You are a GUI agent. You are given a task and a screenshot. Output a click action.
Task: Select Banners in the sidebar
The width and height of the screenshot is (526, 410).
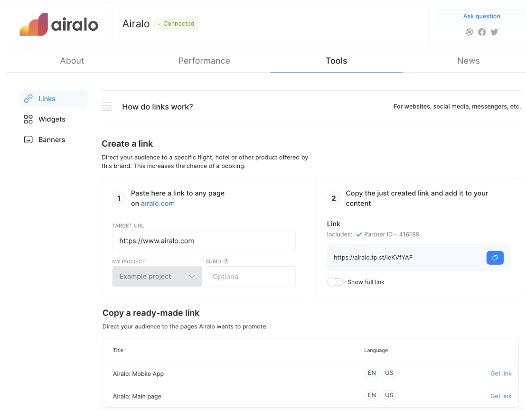point(54,140)
